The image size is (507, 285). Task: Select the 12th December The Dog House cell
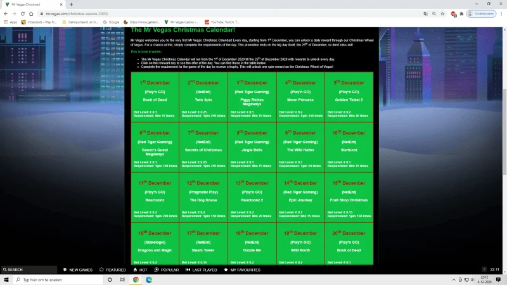pyautogui.click(x=203, y=197)
